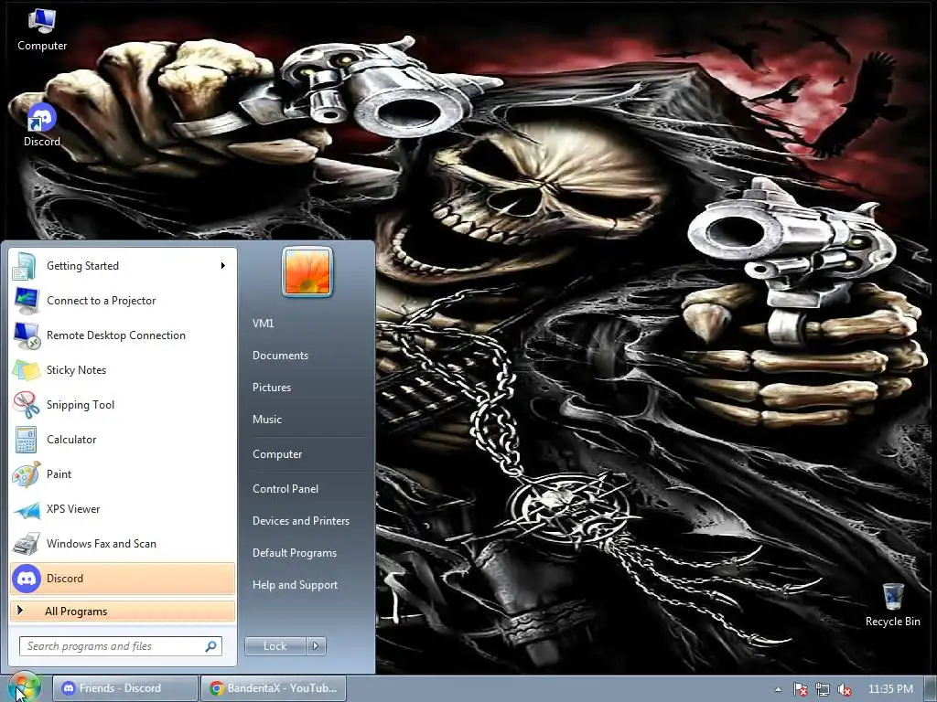
Task: Click the user account flower picture
Action: coord(307,272)
